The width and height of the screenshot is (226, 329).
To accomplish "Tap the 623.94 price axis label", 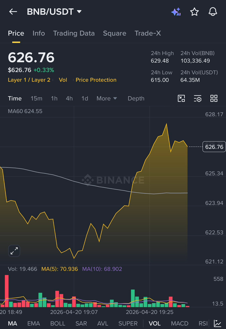I will click(214, 203).
